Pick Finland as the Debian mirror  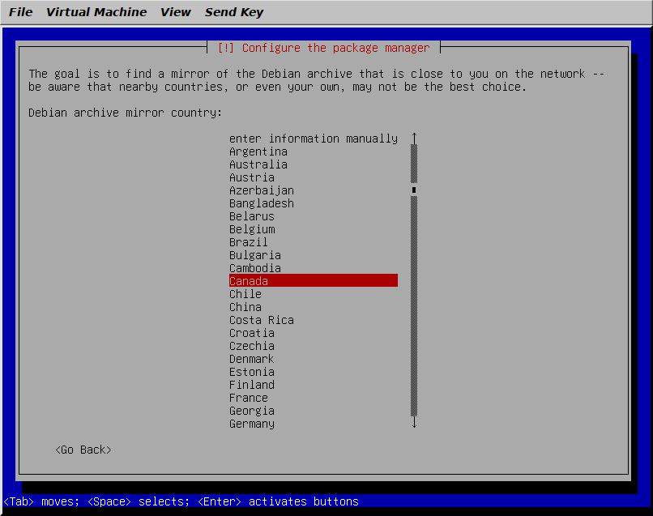pos(252,384)
